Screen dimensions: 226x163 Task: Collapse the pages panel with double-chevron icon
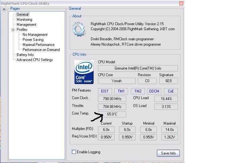coord(4,9)
